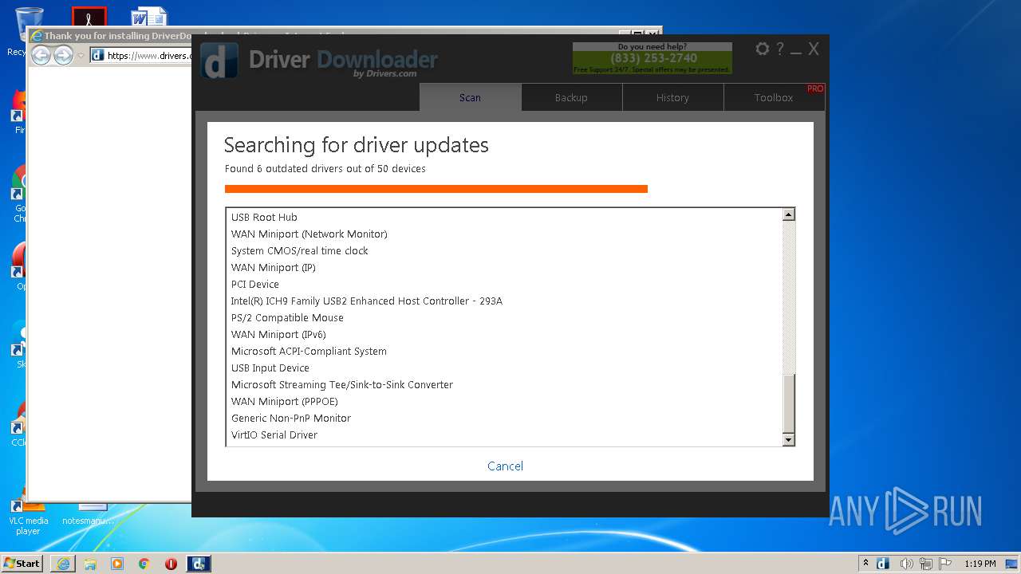Open the Word document desktop icon
Viewport: 1021px width, 574px height.
point(149,18)
